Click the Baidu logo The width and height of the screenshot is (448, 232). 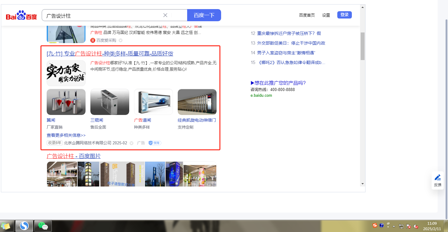pyautogui.click(x=21, y=15)
